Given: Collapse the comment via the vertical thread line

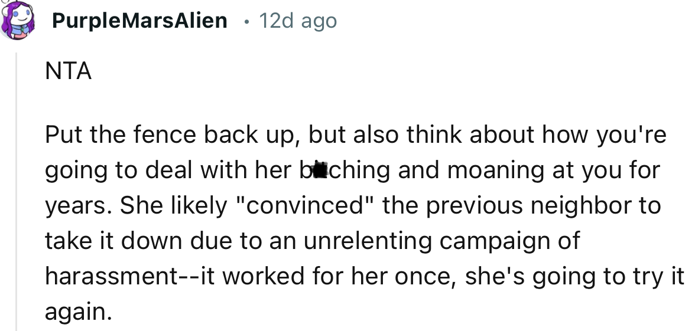Looking at the screenshot, I should [x=17, y=189].
